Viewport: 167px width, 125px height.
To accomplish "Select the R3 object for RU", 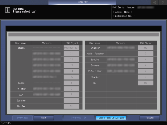I will [x=146, y=83].
